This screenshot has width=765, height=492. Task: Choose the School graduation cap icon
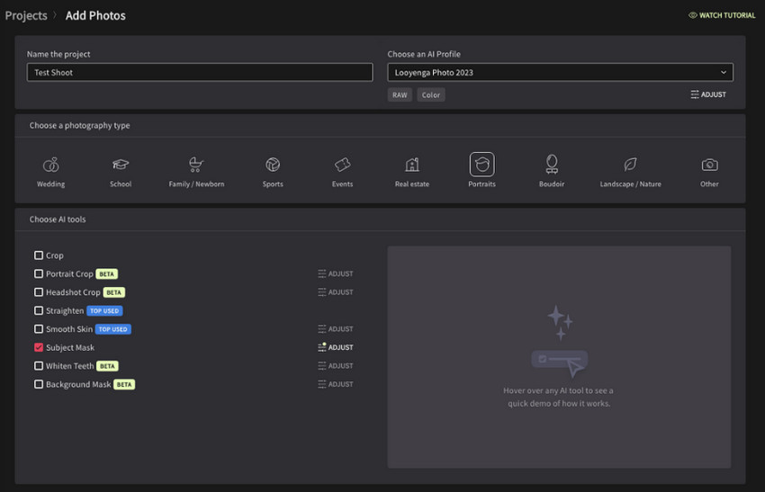coord(121,165)
